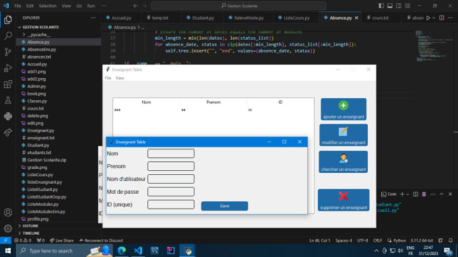The height and width of the screenshot is (257, 458).
Task: Click chercher un enseignant button
Action: [x=343, y=162]
